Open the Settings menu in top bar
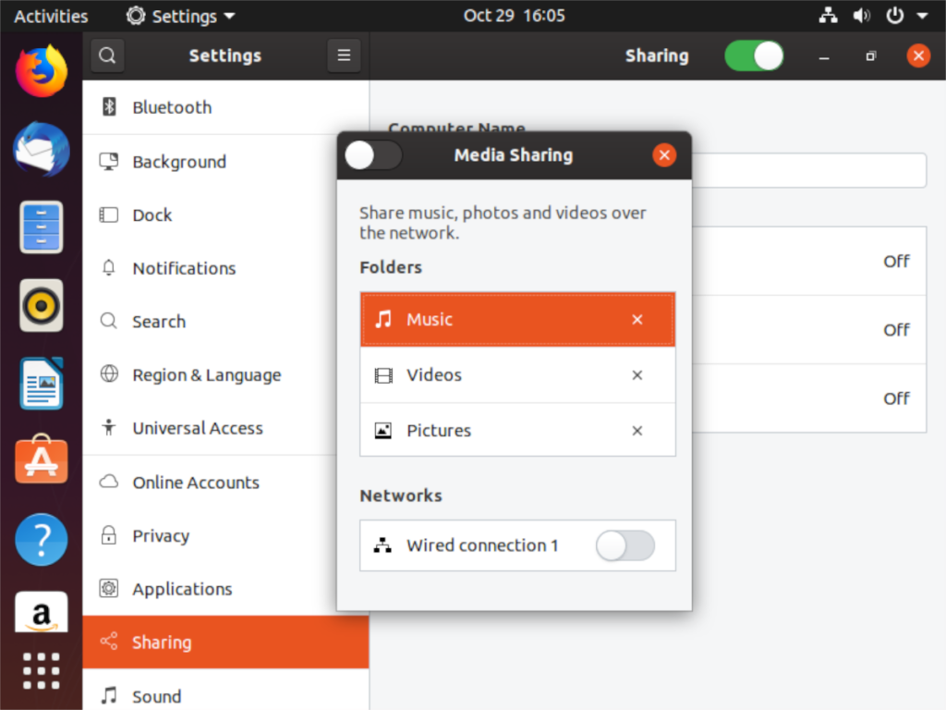 tap(179, 15)
